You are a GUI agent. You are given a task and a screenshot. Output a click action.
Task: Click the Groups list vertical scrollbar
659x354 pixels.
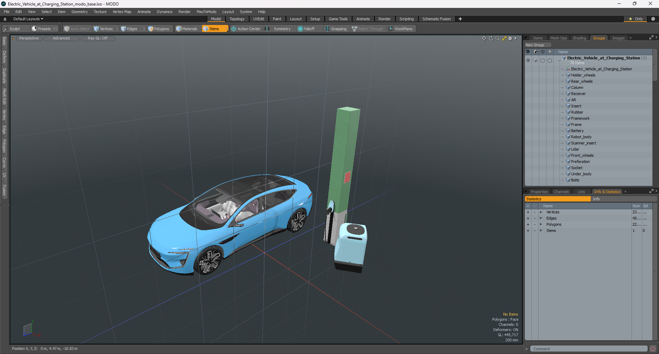click(655, 65)
